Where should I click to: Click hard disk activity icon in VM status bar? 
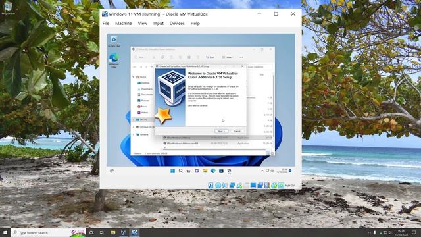click(x=210, y=186)
